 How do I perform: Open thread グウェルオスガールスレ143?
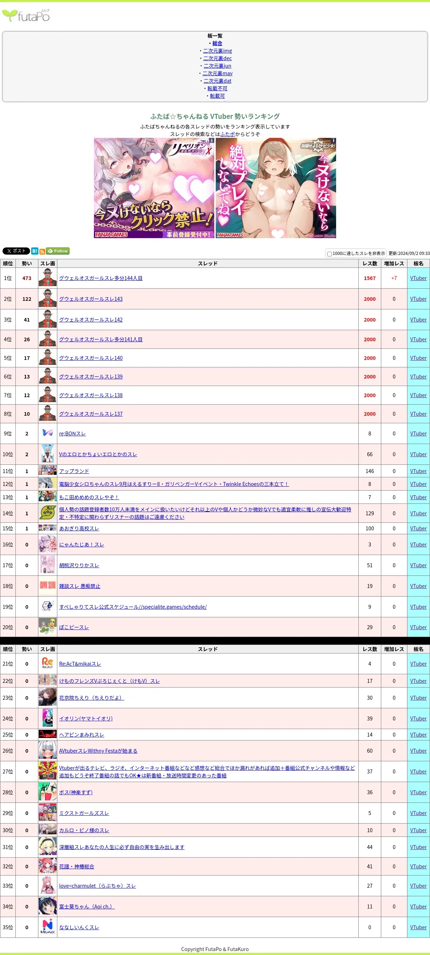pos(91,299)
